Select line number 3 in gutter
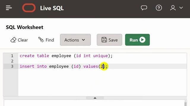The height and width of the screenshot is (106, 190). 12,66
